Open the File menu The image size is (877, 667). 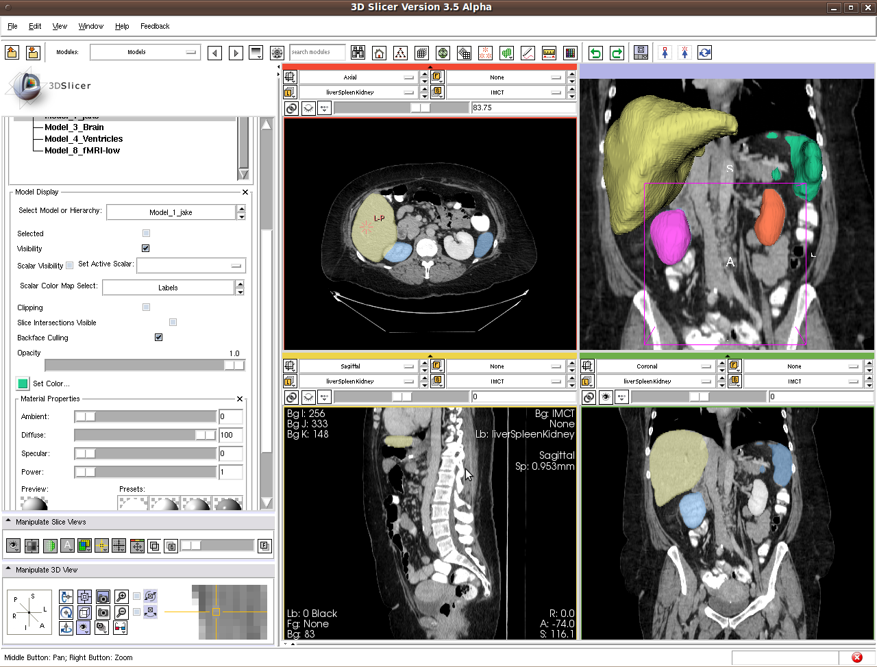tap(12, 26)
